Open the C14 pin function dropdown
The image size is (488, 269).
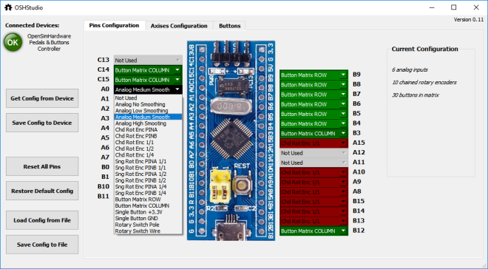(148, 70)
